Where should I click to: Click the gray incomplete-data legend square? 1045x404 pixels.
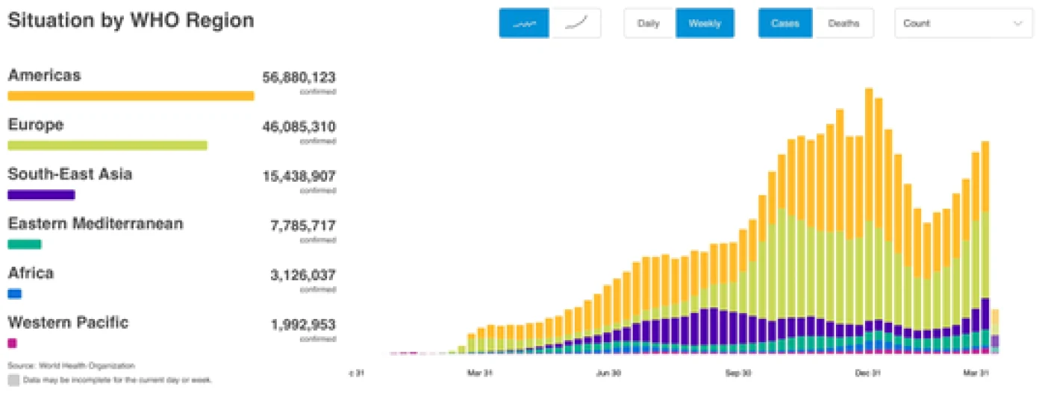(13, 379)
